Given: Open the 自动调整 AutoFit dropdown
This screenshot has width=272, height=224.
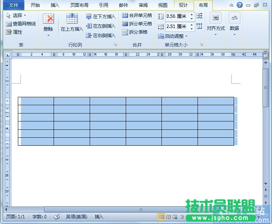Looking at the screenshot, I should (x=173, y=36).
